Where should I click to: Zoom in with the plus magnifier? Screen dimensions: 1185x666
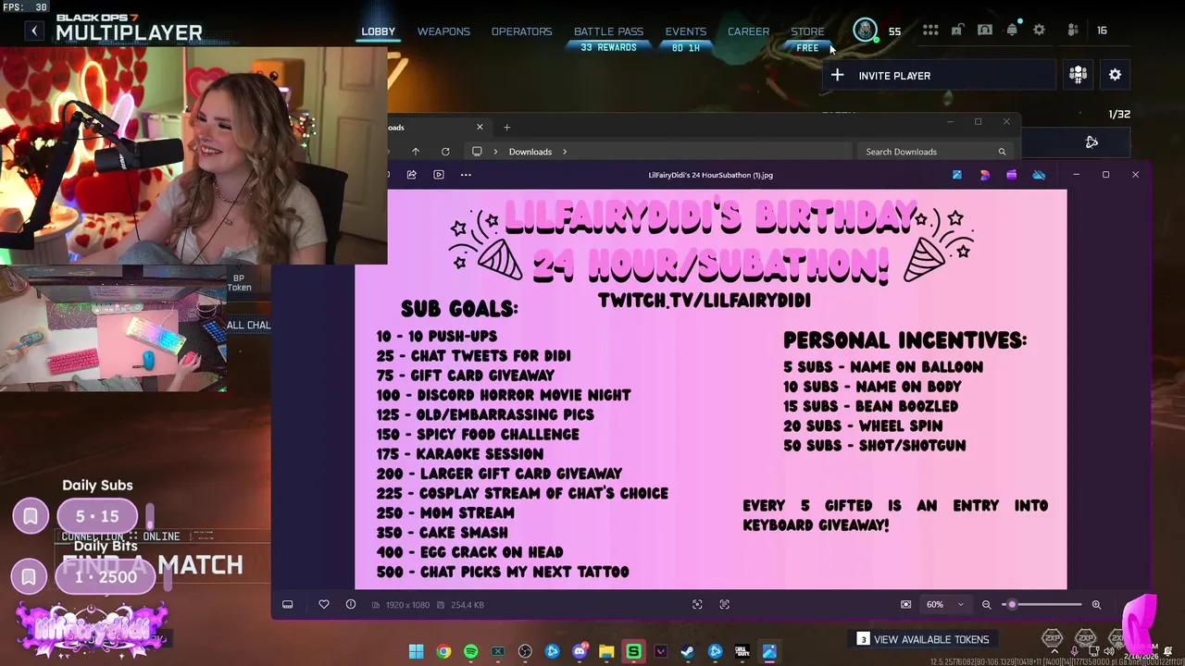[x=1096, y=605]
